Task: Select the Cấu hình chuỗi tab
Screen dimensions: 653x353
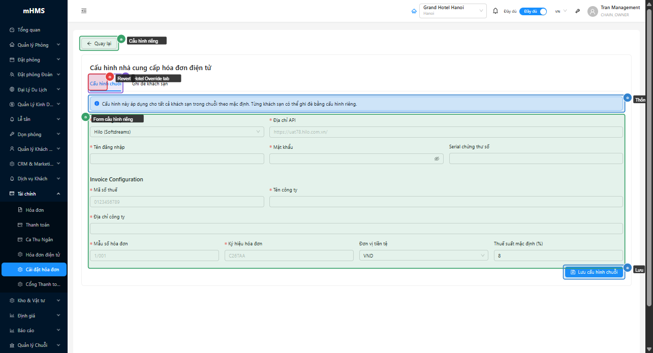Action: (x=105, y=84)
